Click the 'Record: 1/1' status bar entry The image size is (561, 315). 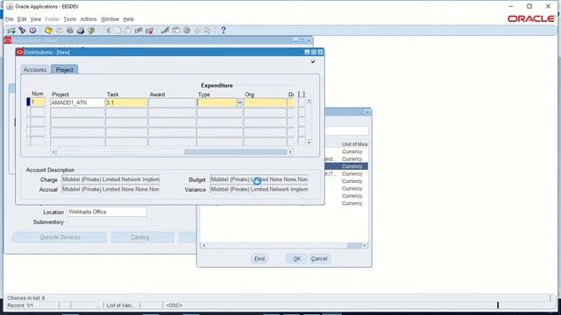point(20,305)
